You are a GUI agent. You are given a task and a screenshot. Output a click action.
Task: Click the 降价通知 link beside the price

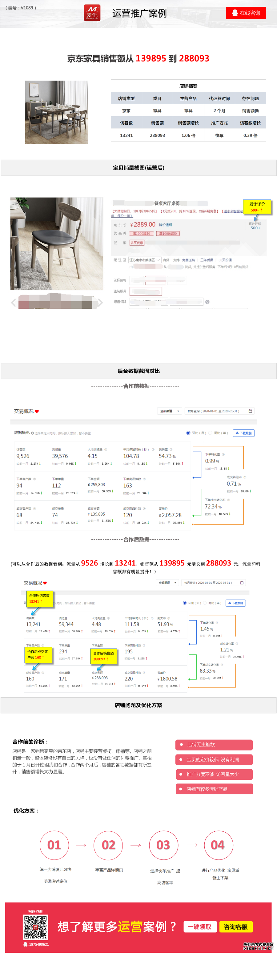point(166,225)
